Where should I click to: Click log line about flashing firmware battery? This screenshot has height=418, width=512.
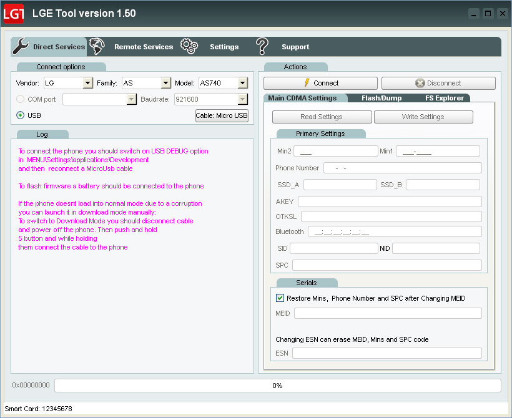(x=111, y=186)
